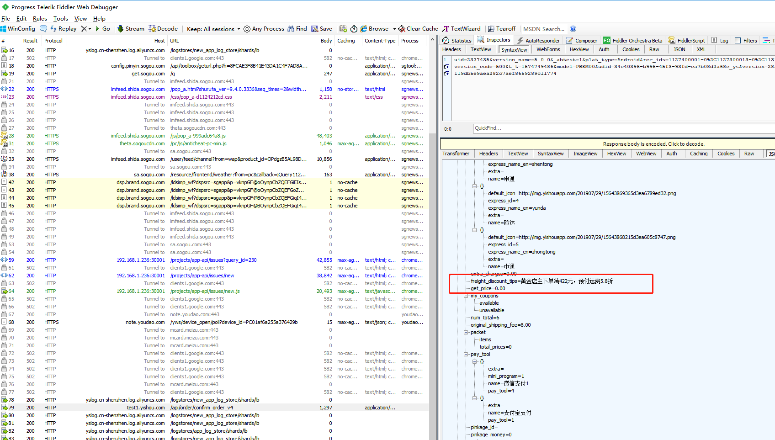Open the FiddlerScript tab

pyautogui.click(x=686, y=40)
